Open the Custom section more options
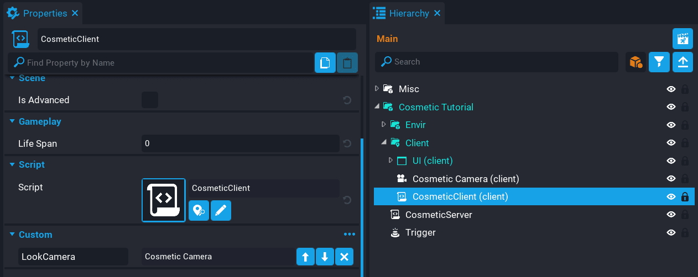This screenshot has height=277, width=698. pyautogui.click(x=349, y=235)
